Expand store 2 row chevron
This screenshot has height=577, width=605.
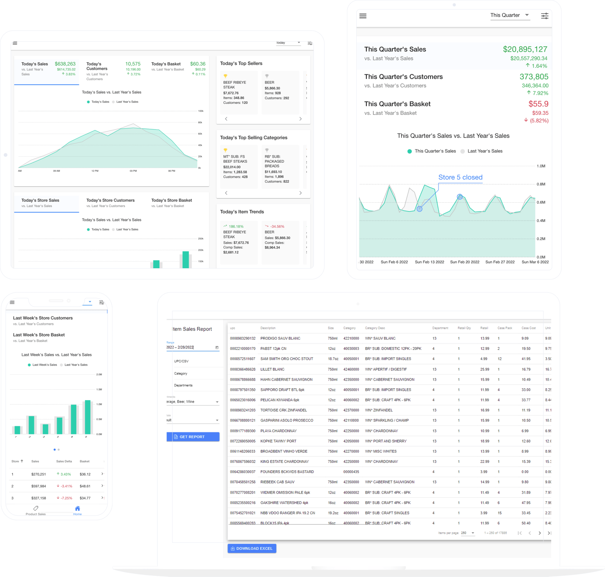tap(102, 486)
